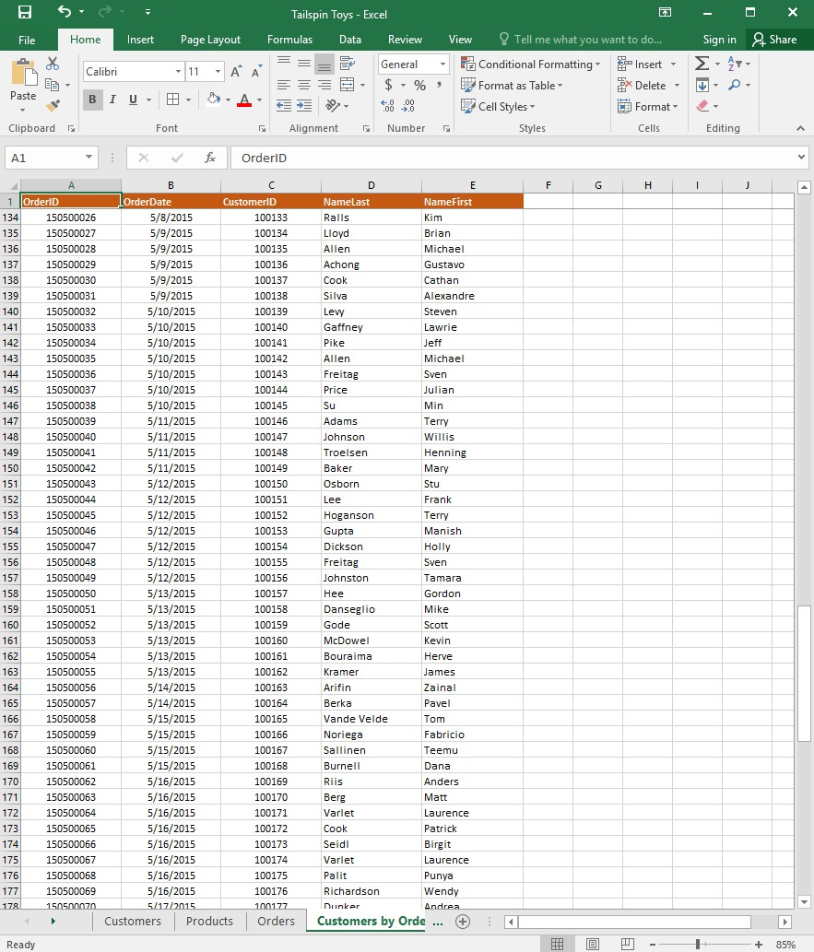The height and width of the screenshot is (952, 814).
Task: Undo the last action
Action: pos(64,12)
